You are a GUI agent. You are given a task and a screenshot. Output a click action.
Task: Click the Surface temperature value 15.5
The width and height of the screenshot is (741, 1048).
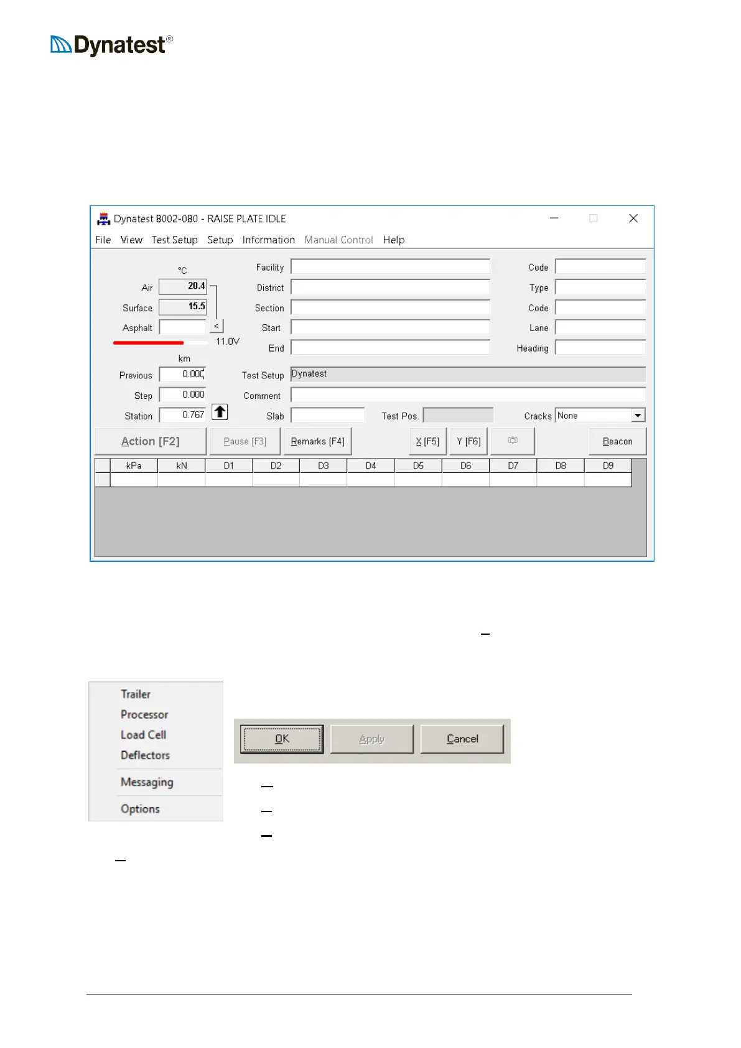(182, 307)
